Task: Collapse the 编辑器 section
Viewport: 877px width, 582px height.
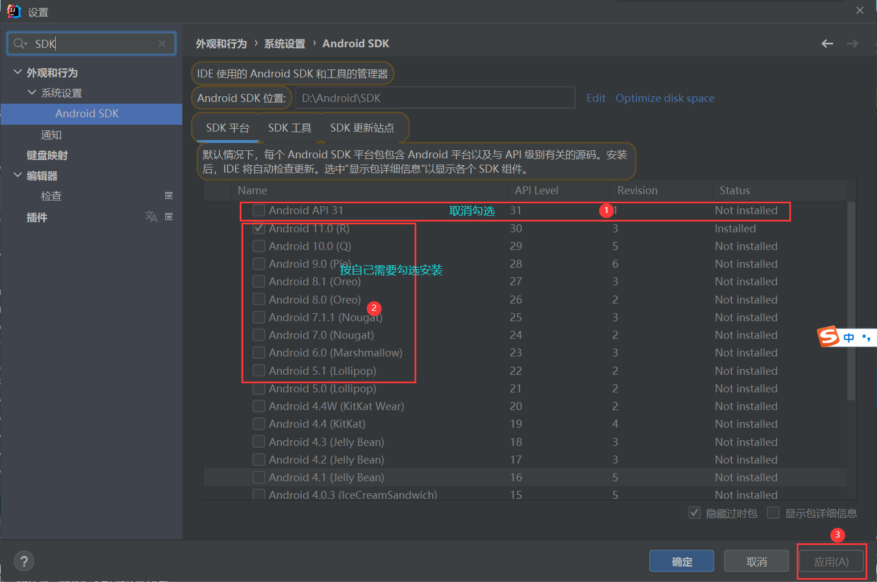Action: 17,175
